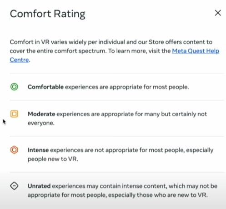
Task: Close the Comfort Rating dialog
Action: point(218,13)
